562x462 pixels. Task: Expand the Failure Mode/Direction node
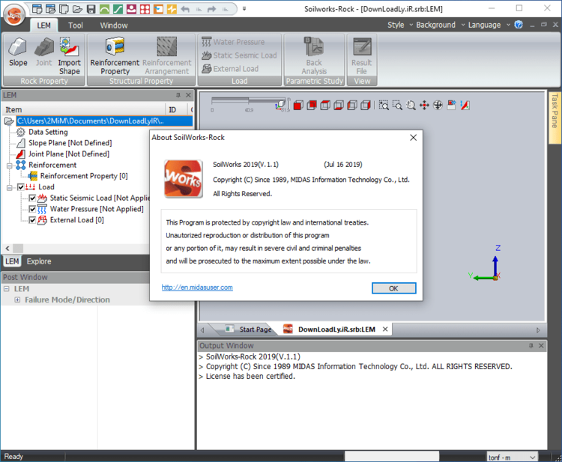coord(17,300)
